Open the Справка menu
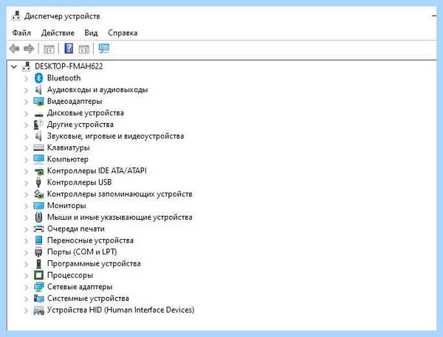The width and height of the screenshot is (443, 337). (x=123, y=33)
